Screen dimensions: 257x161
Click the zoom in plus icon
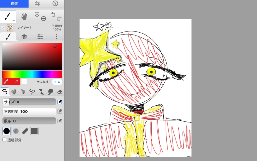[x=37, y=14]
